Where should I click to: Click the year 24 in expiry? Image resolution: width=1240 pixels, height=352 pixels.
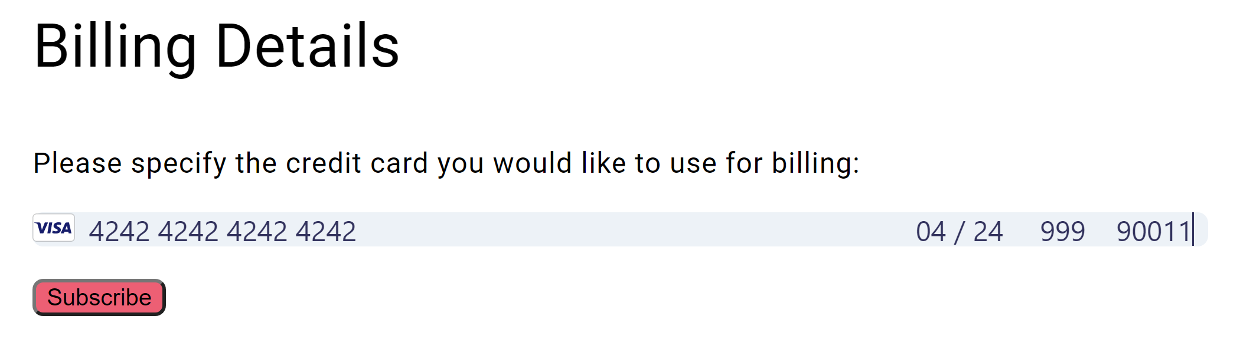point(988,231)
